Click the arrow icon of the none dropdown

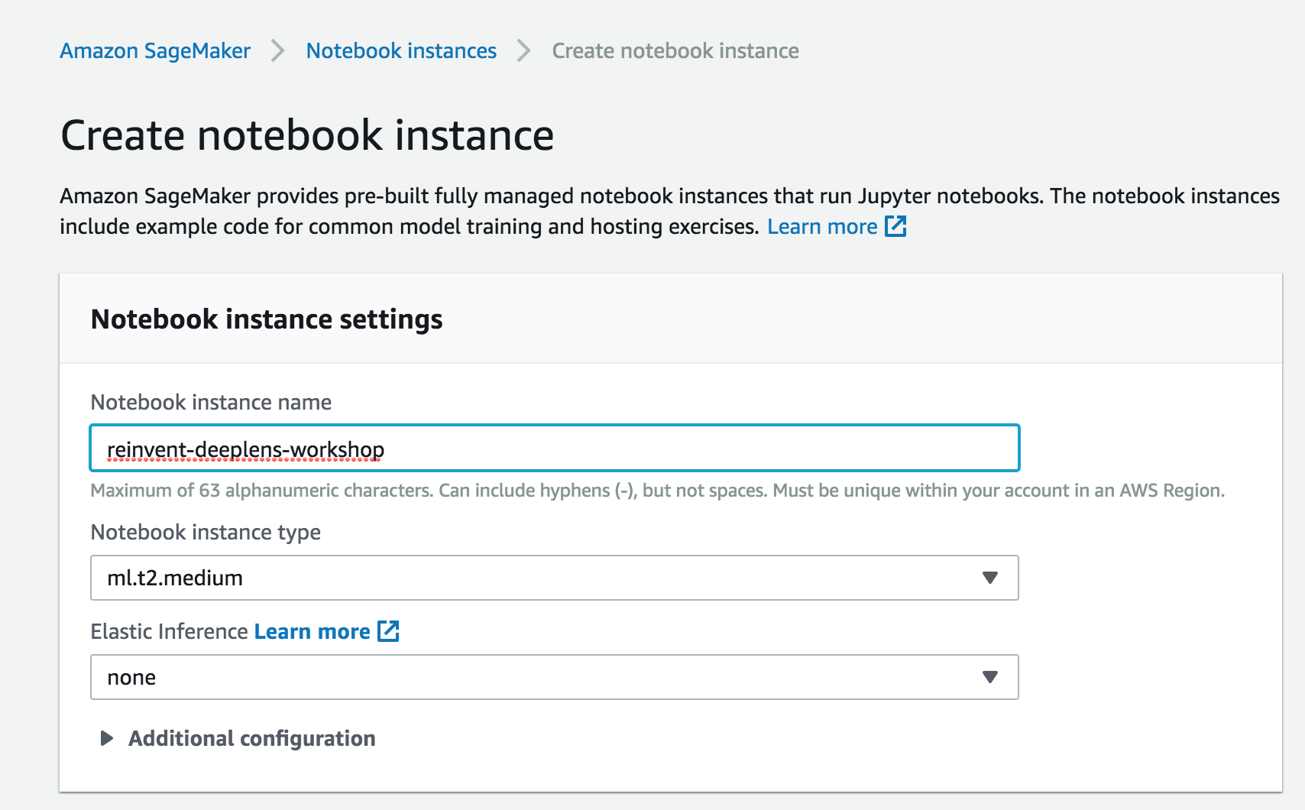click(990, 677)
